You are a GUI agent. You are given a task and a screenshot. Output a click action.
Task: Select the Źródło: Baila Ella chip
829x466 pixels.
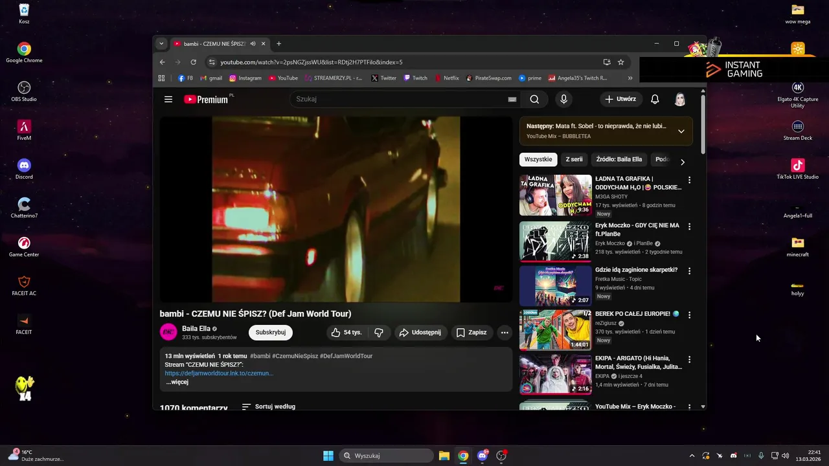pos(619,159)
